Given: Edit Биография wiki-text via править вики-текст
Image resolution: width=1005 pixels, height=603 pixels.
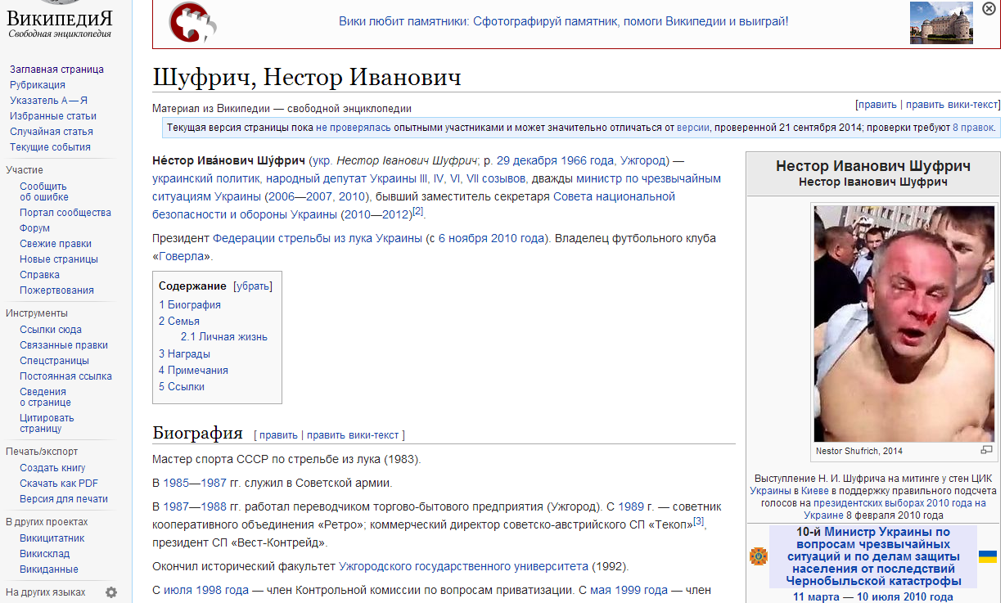Looking at the screenshot, I should pos(354,435).
